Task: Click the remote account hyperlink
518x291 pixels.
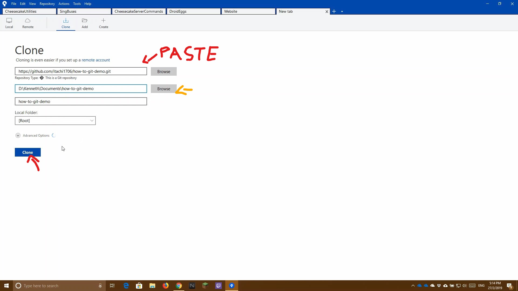Action: pos(96,60)
